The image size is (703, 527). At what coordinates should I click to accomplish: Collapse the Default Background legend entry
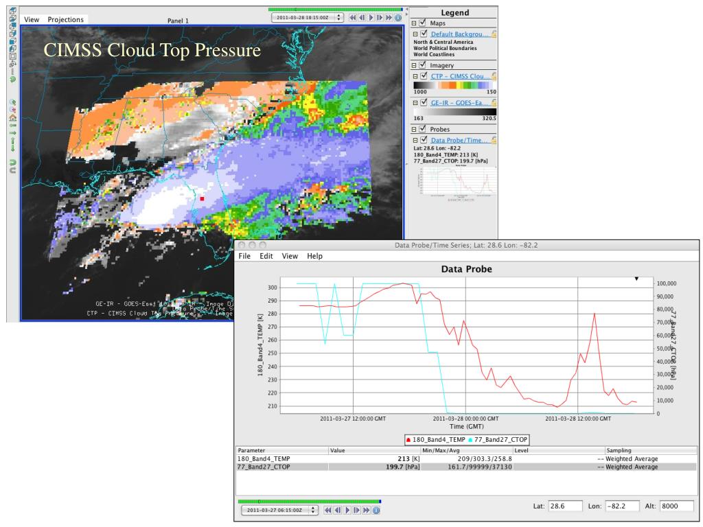[415, 34]
